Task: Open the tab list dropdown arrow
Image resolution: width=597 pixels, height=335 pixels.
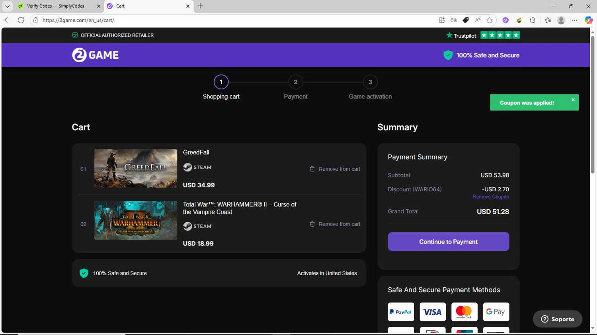Action: tap(7, 6)
